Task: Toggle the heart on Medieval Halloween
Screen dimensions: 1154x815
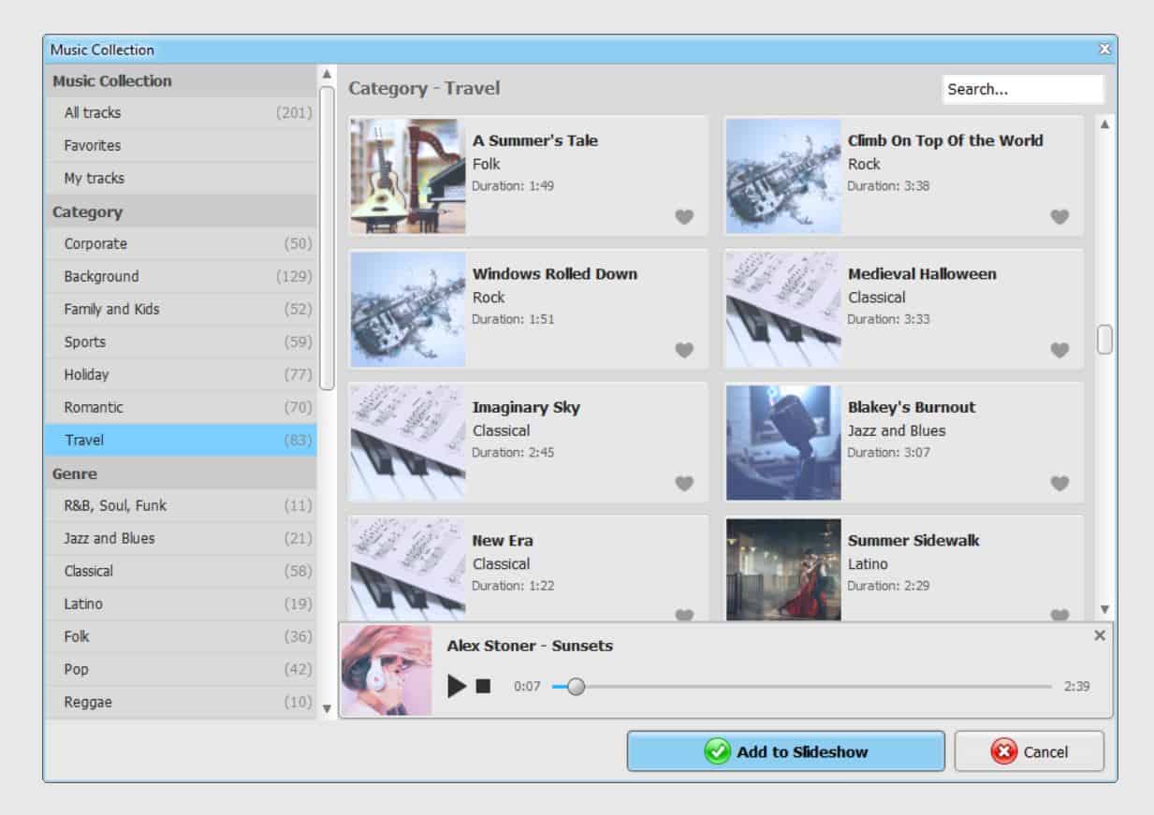Action: [x=1059, y=350]
